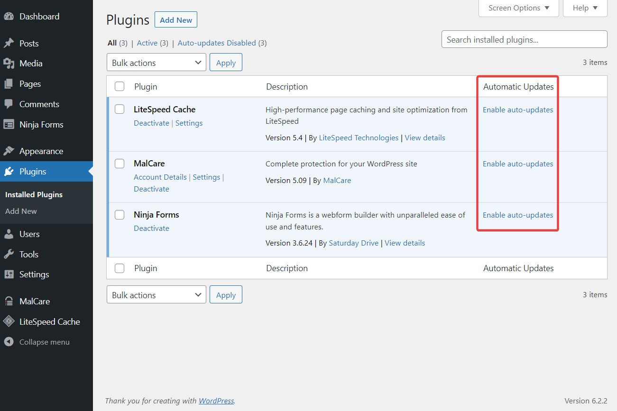Check the select-all checkbox in table footer

point(120,268)
